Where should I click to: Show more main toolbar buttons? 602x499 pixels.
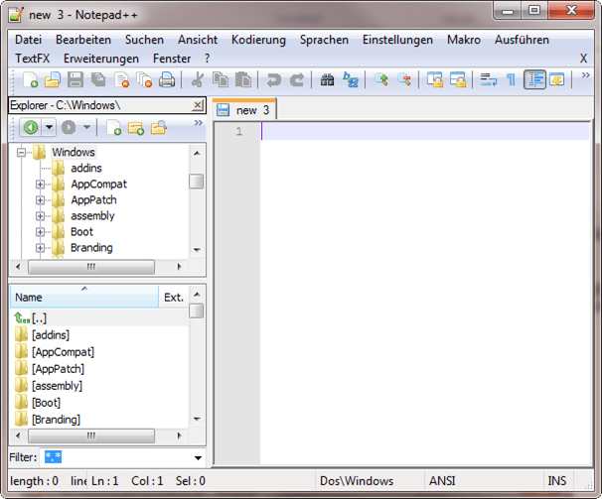(585, 75)
